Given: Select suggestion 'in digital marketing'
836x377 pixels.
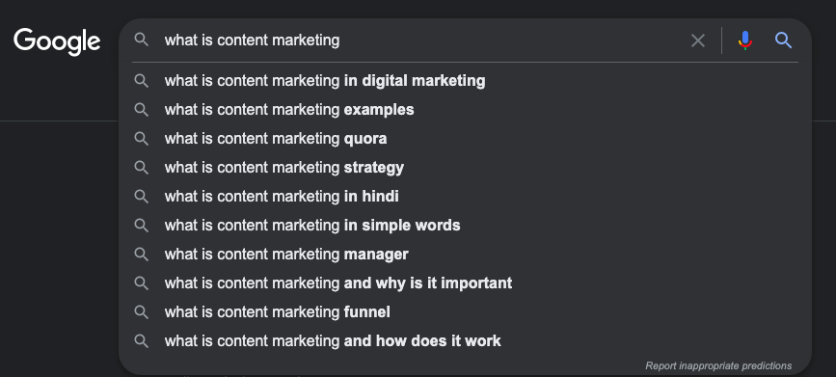Looking at the screenshot, I should 465,81.
